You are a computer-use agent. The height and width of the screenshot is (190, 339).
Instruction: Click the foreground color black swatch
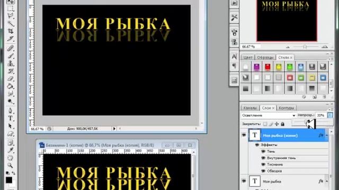(x=9, y=180)
